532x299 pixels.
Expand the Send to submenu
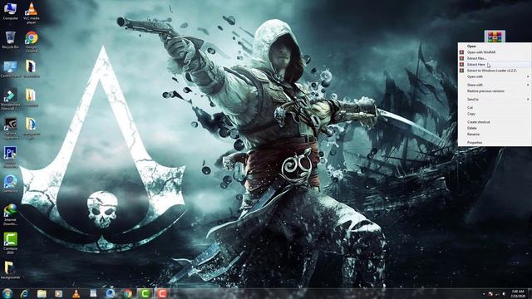click(495, 100)
